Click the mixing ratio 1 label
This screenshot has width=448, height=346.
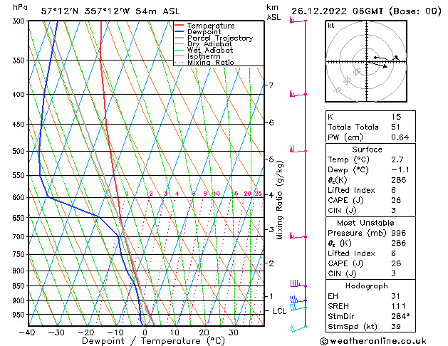(x=127, y=194)
